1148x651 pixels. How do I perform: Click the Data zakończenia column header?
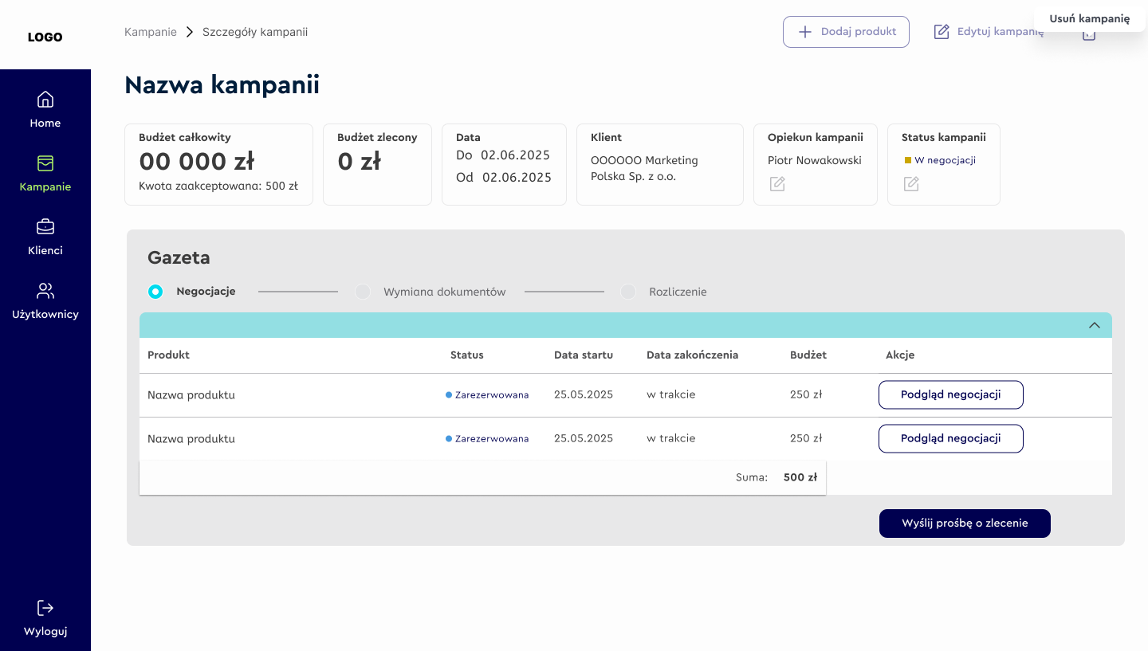click(x=693, y=355)
